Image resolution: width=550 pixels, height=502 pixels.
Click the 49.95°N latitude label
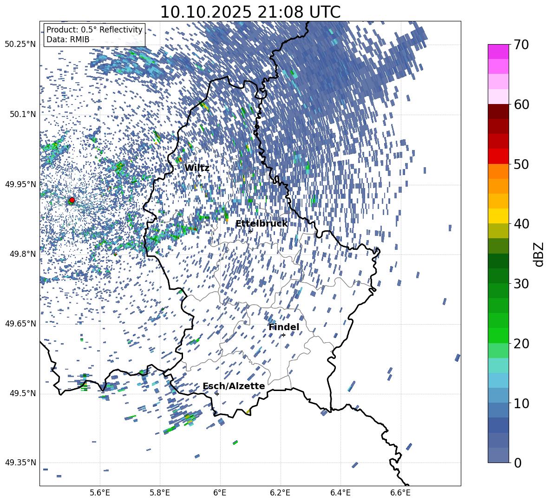[20, 184]
